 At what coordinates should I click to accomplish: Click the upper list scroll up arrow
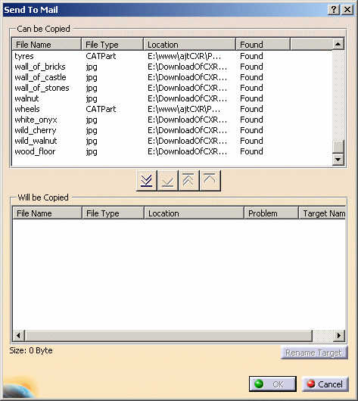tap(338, 44)
